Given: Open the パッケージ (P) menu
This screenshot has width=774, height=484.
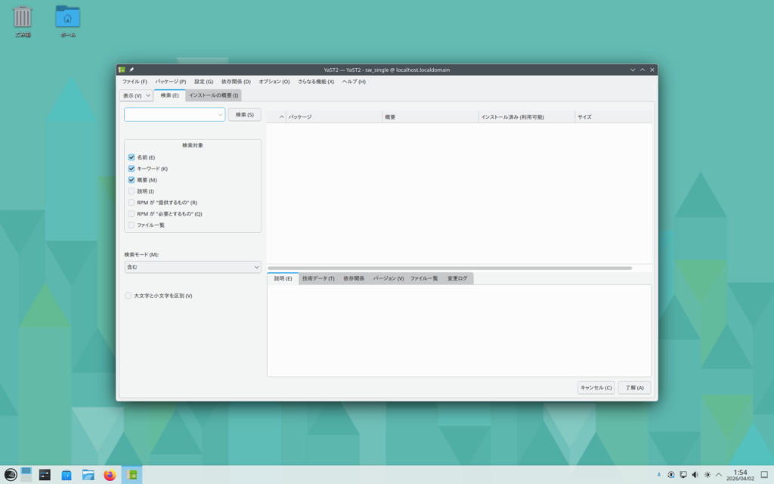Looking at the screenshot, I should [x=170, y=82].
